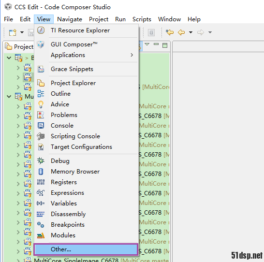Click the Variables (x)= icon
The image size is (264, 262).
pyautogui.click(x=41, y=204)
